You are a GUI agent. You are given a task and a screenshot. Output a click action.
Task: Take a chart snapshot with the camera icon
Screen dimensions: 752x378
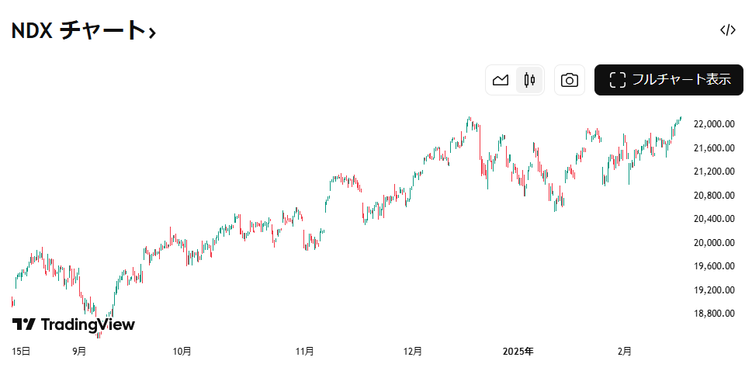[x=570, y=80]
